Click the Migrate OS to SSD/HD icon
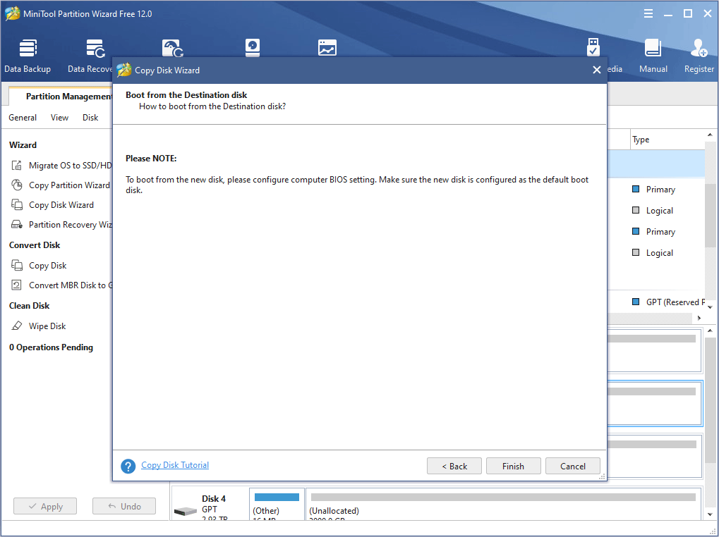 (x=17, y=166)
